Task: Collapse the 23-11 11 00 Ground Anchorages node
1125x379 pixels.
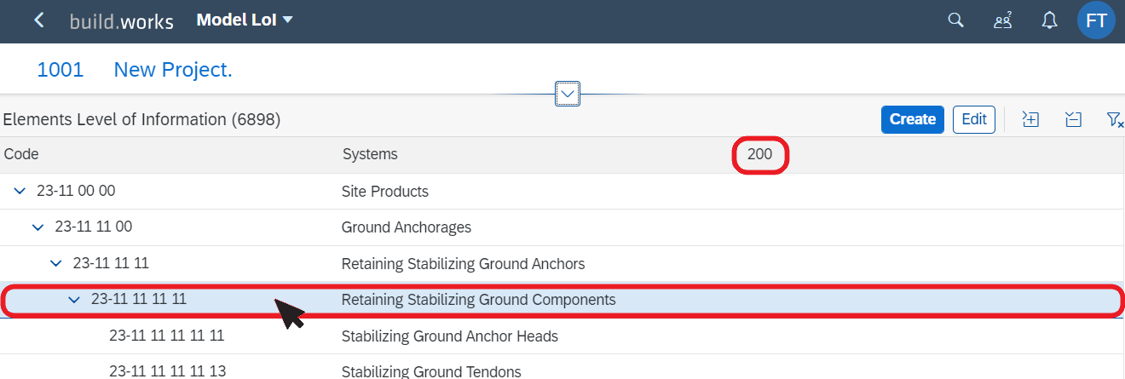Action: [x=37, y=227]
